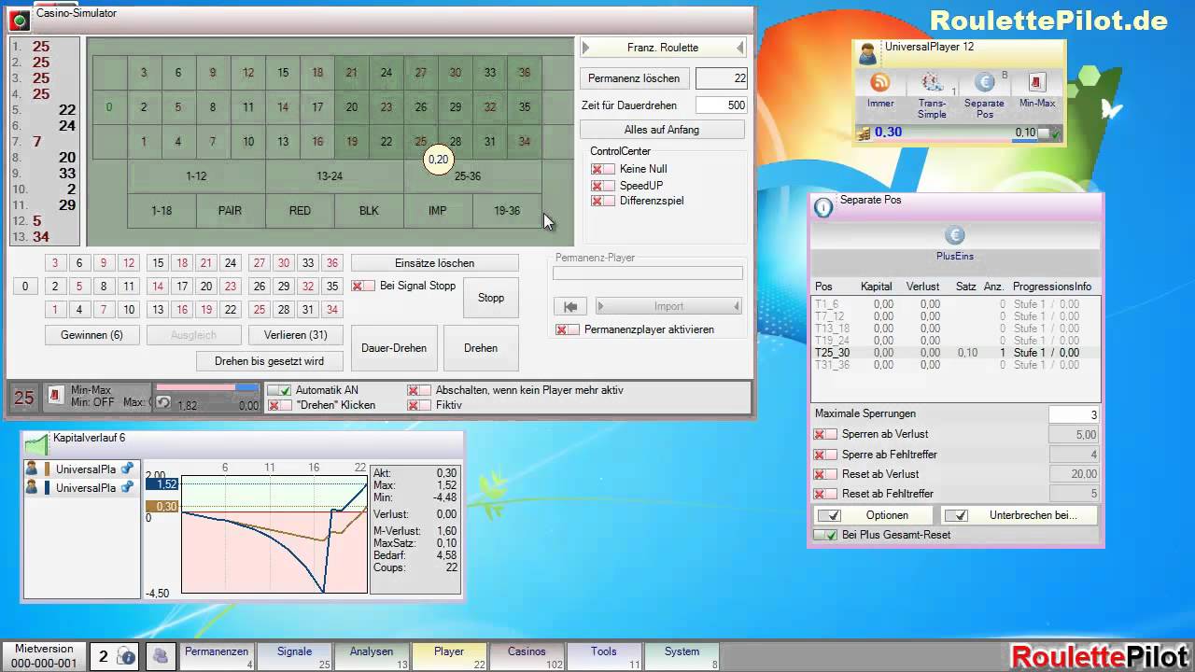Toggle the Keine Null checkbox
The height and width of the screenshot is (672, 1195).
pyautogui.click(x=603, y=169)
